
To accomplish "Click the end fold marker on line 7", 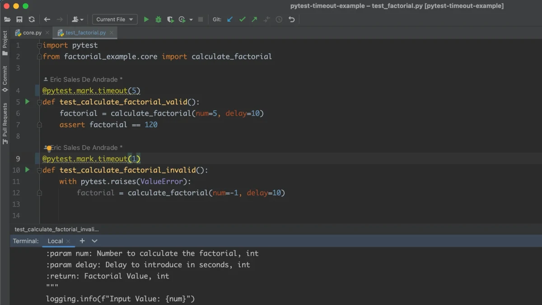I will (39, 125).
